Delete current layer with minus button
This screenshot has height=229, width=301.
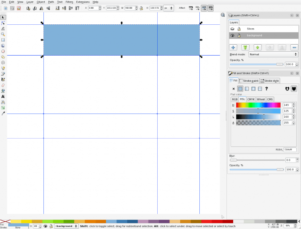point(294,47)
